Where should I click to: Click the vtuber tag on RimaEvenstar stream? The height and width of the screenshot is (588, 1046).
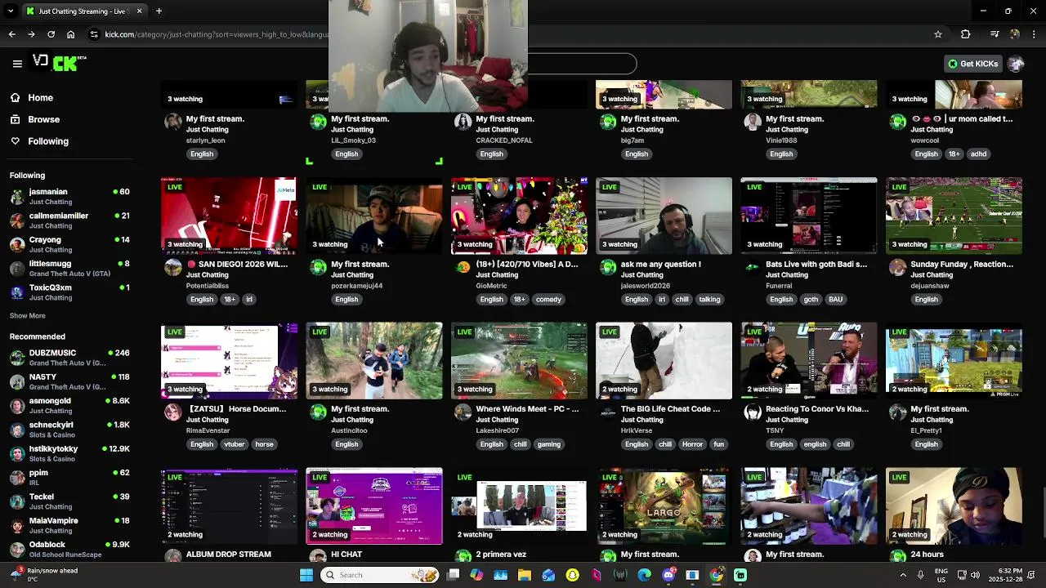[x=235, y=444]
